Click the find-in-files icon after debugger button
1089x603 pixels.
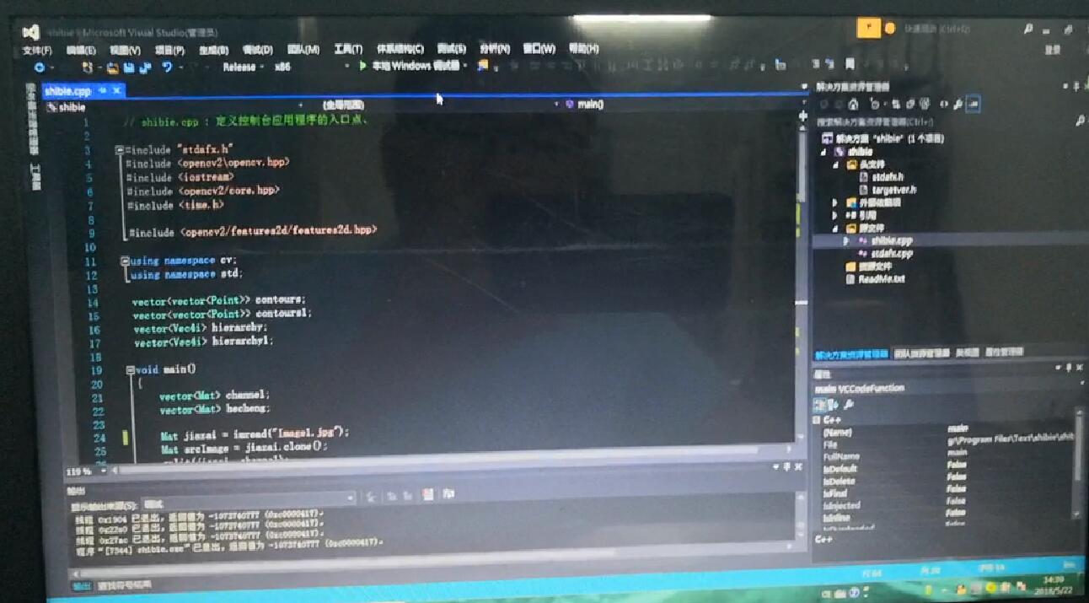(483, 66)
